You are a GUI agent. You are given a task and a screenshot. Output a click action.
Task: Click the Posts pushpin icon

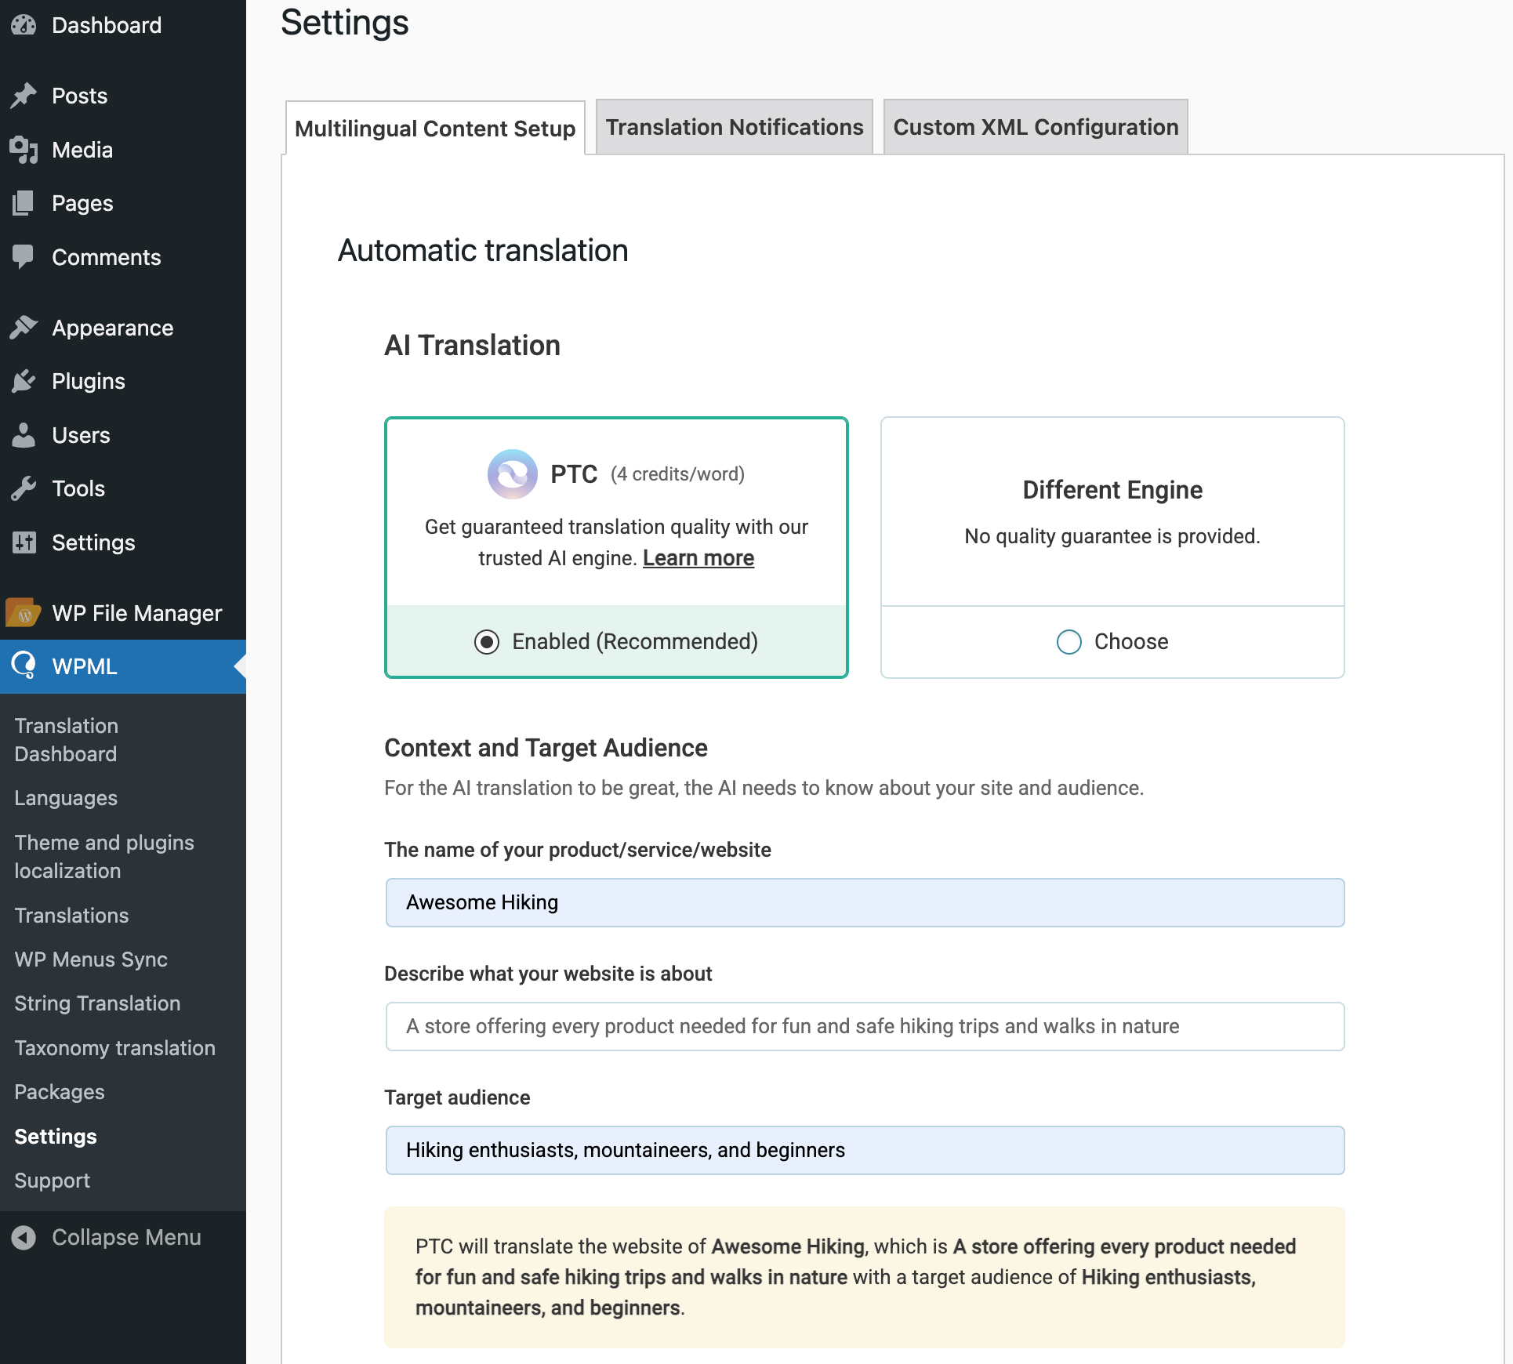pyautogui.click(x=24, y=96)
